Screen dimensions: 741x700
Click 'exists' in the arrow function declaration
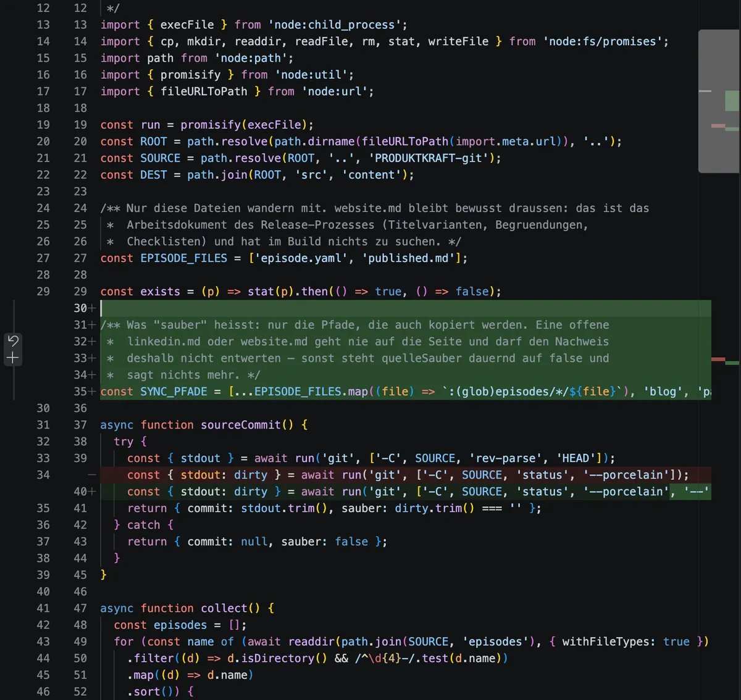[x=160, y=291]
